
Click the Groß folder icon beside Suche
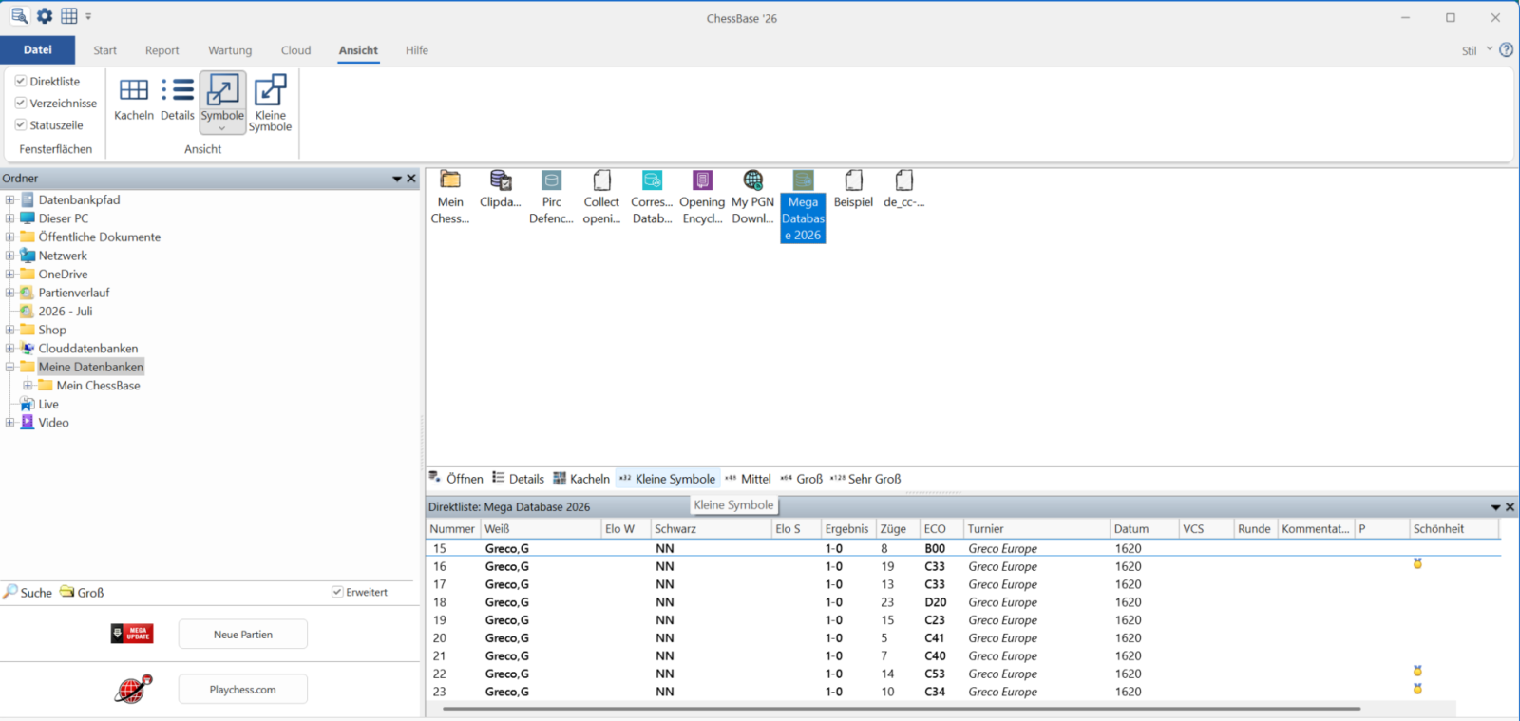[x=67, y=592]
